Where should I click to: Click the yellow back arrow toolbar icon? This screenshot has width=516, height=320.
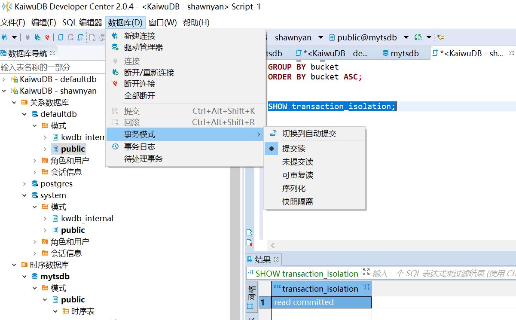click(441, 38)
